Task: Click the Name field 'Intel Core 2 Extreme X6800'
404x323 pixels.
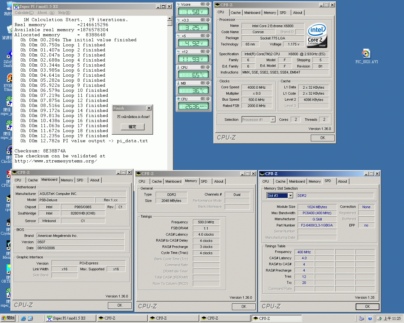Action: [x=273, y=26]
